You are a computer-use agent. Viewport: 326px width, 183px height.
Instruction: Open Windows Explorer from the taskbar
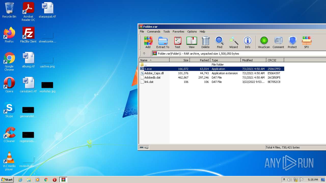pyautogui.click(x=29, y=179)
